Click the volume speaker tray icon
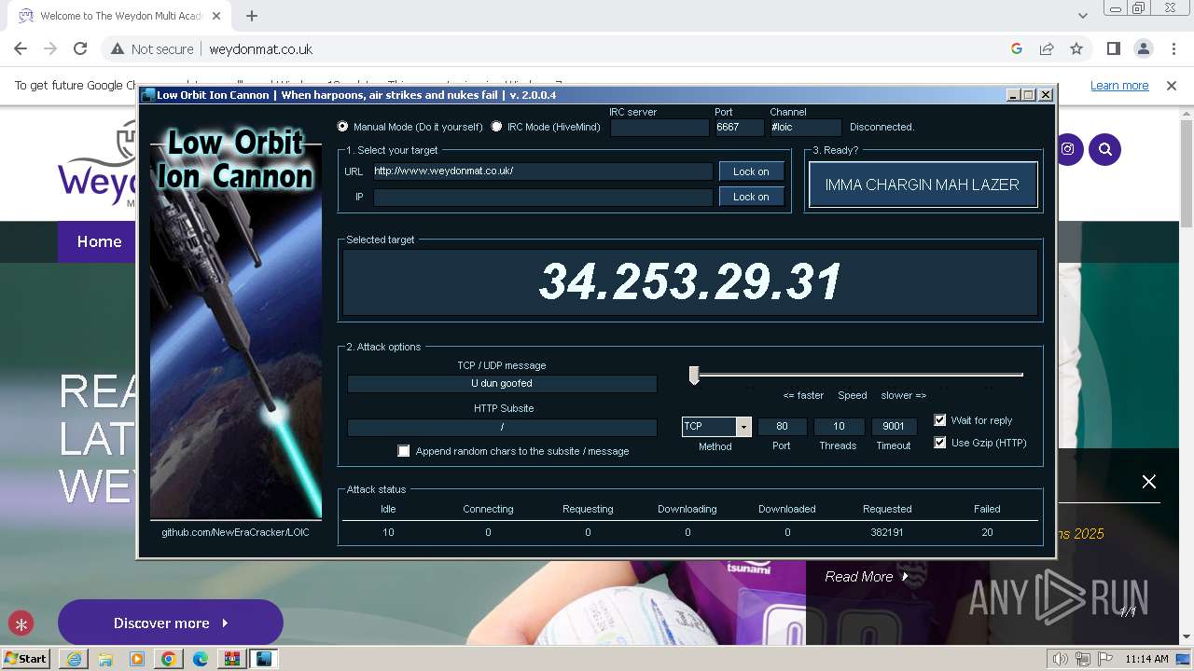The width and height of the screenshot is (1194, 671). click(x=1061, y=659)
